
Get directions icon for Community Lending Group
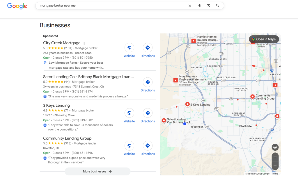148,146
